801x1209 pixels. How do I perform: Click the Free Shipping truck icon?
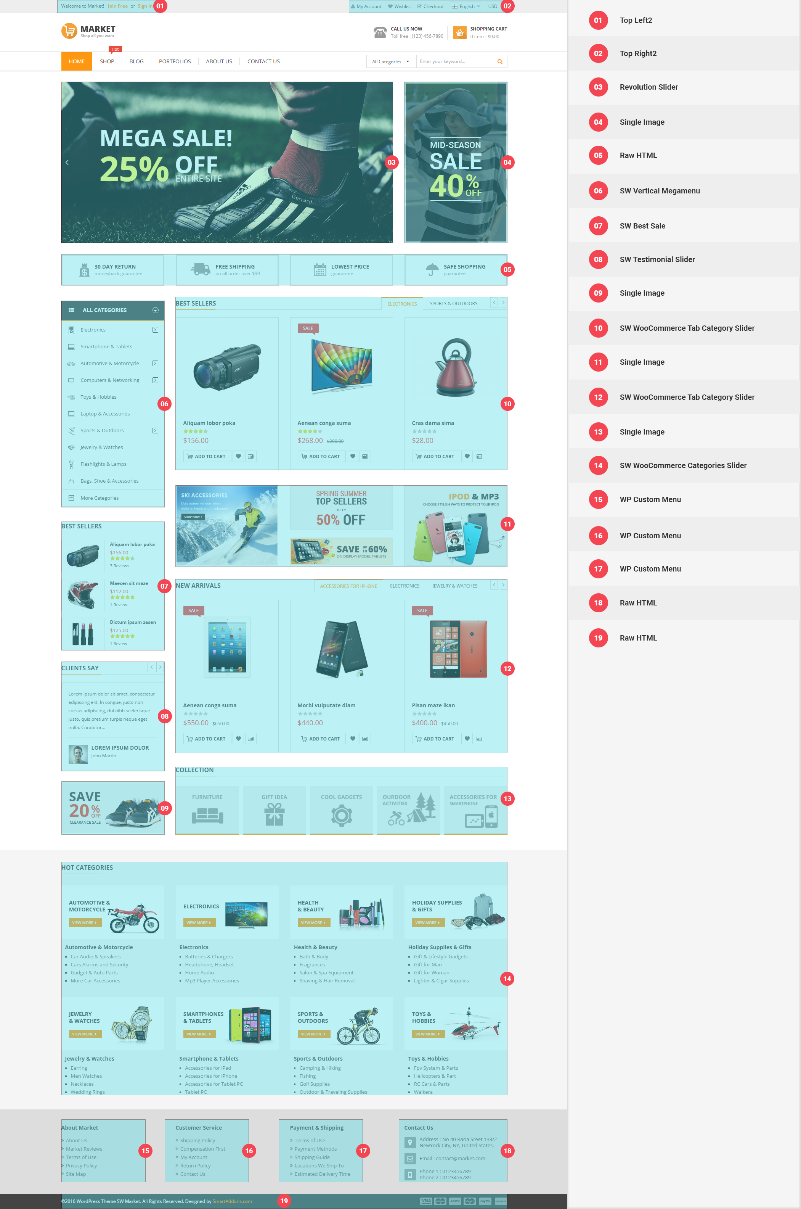(x=200, y=269)
